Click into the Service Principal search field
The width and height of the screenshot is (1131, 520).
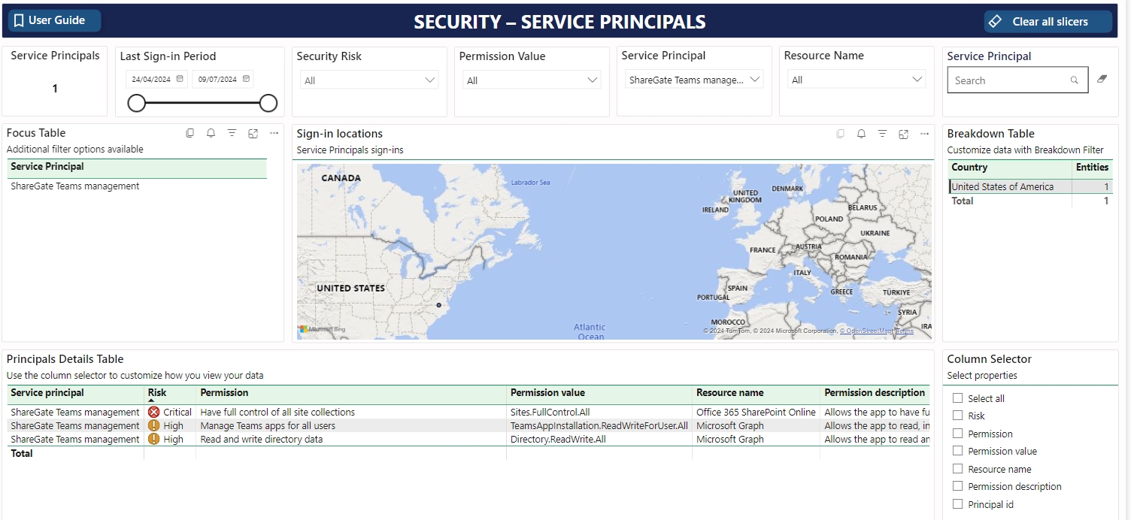point(1008,80)
